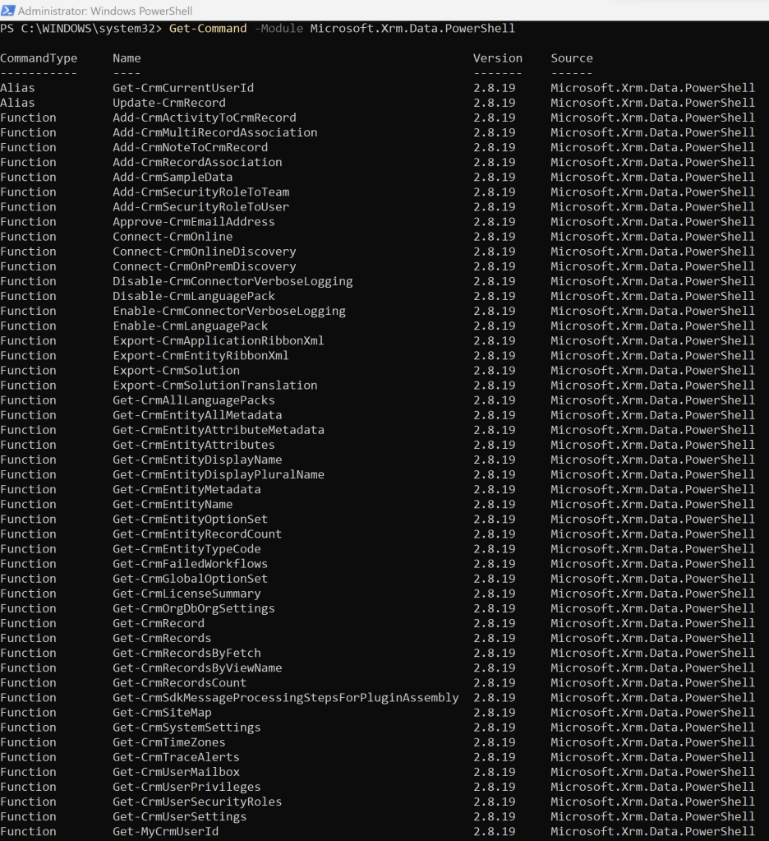Click the Get-MyCrmUserId function name
Image resolution: width=769 pixels, height=841 pixels.
165,831
